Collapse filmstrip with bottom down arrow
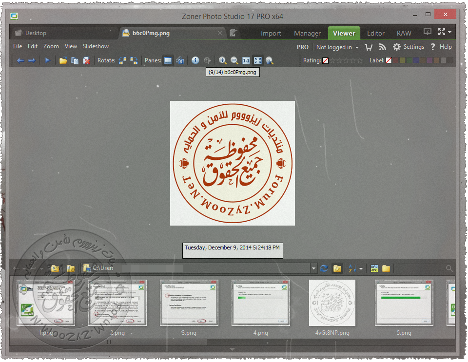Screen dimensions: 468x362 tap(232, 349)
